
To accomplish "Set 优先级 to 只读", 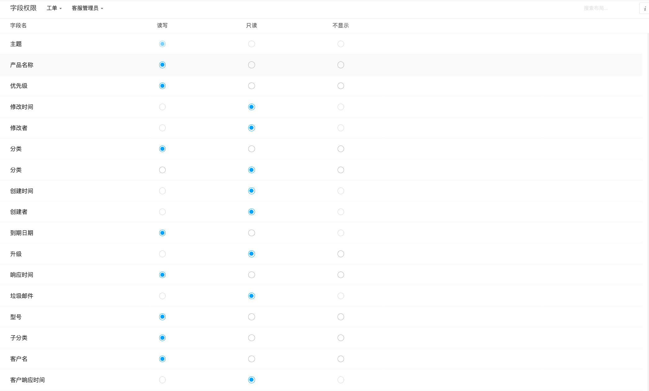I will [252, 86].
